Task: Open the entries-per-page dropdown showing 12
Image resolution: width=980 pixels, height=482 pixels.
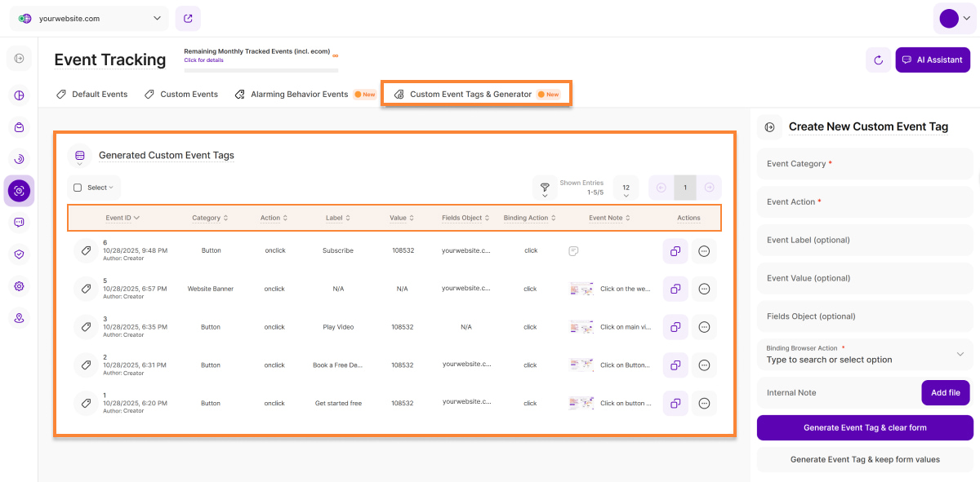Action: (x=626, y=188)
